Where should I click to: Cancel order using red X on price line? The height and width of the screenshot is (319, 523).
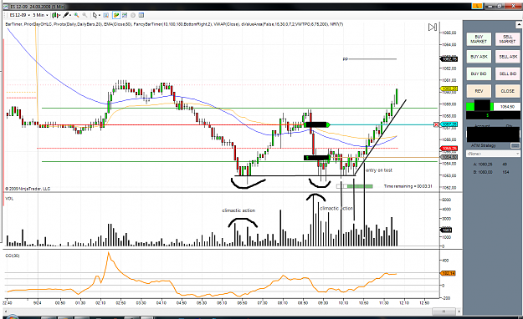click(x=436, y=124)
